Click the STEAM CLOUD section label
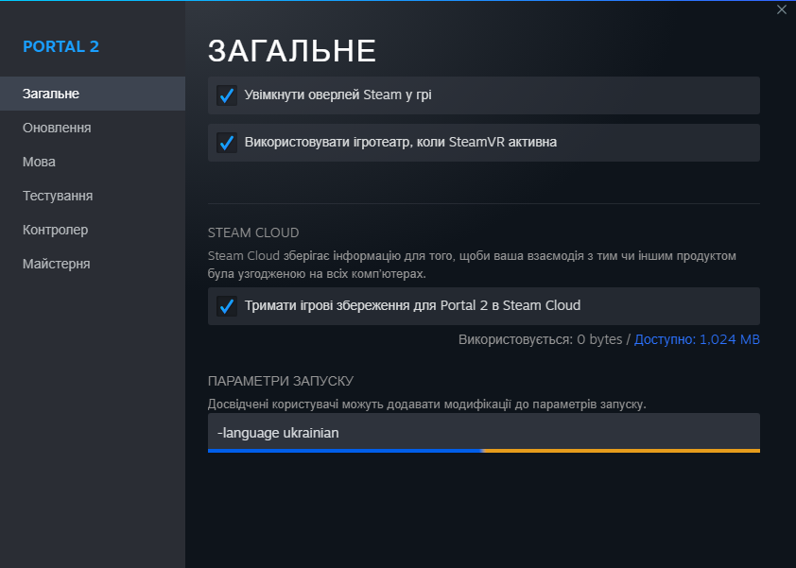This screenshot has width=796, height=568. pos(253,232)
